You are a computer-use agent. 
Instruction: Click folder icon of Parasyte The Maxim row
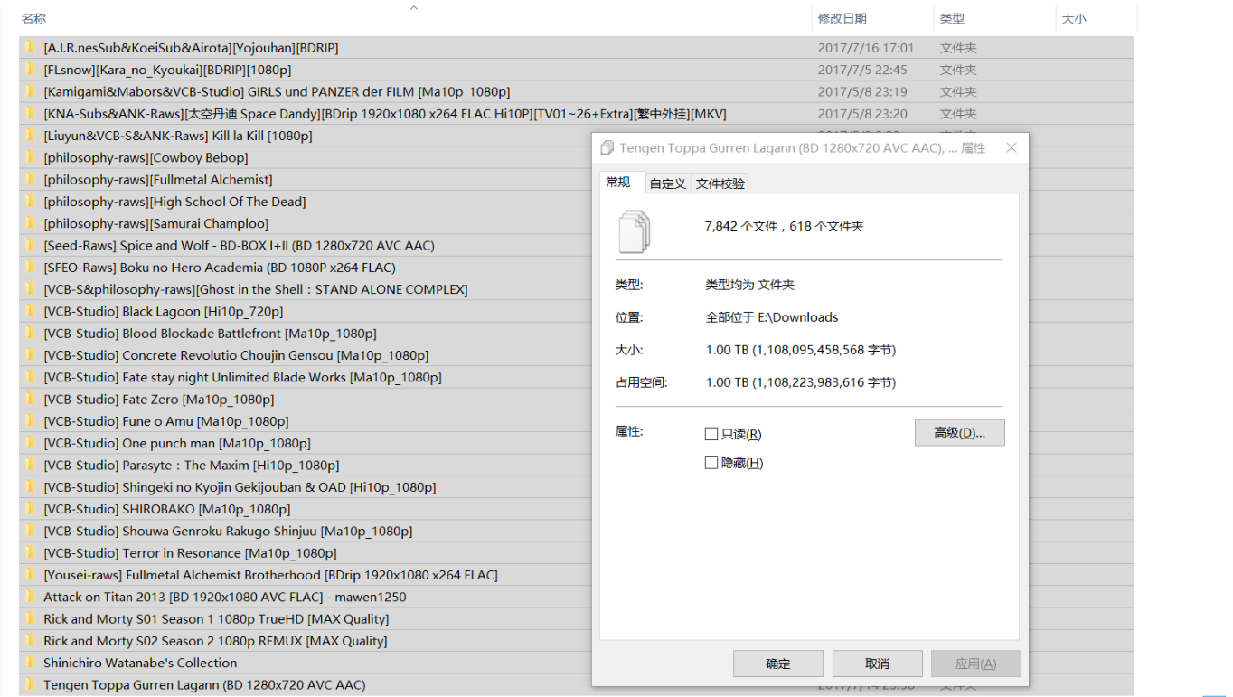click(x=30, y=465)
